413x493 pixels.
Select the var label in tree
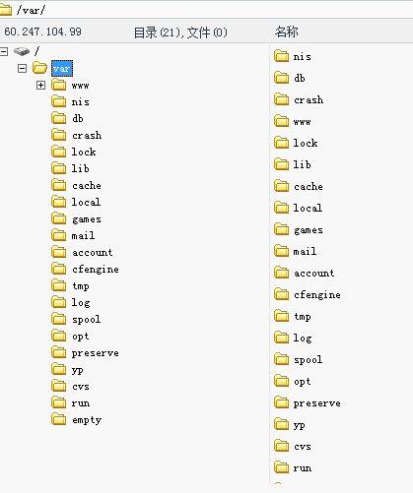coord(62,69)
